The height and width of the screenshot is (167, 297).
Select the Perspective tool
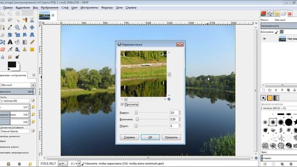tap(32, 35)
